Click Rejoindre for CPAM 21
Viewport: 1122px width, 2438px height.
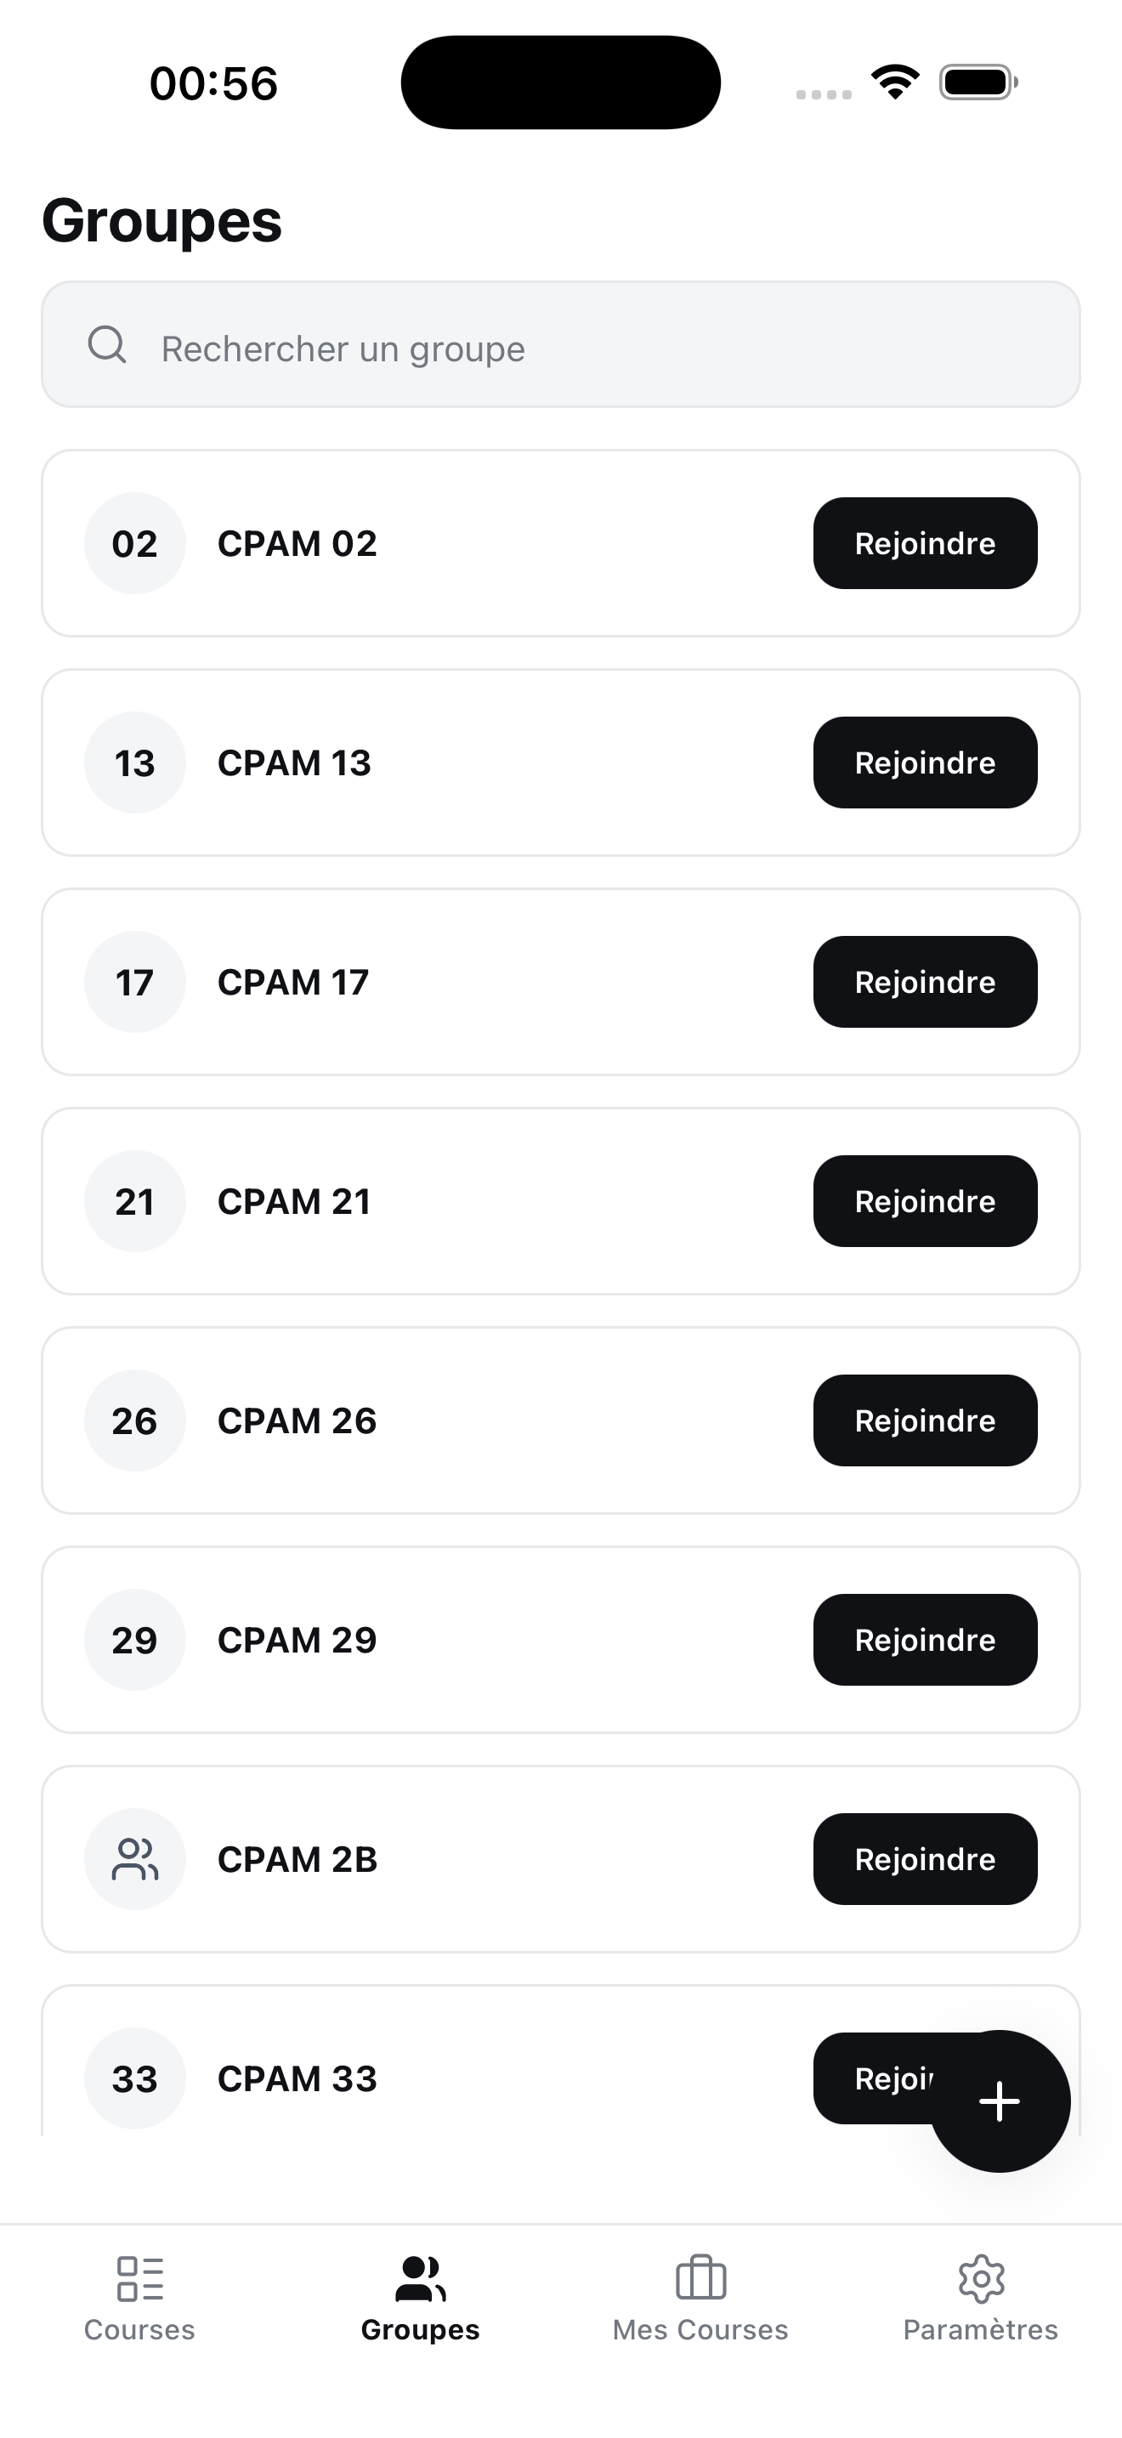coord(925,1201)
